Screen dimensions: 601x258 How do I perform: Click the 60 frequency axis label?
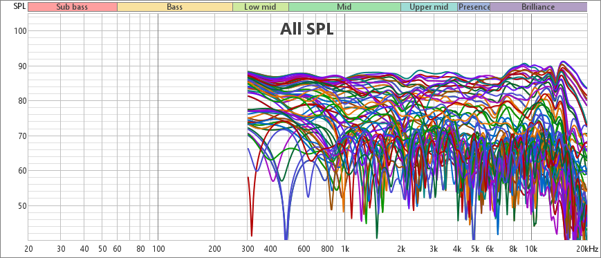click(x=118, y=249)
